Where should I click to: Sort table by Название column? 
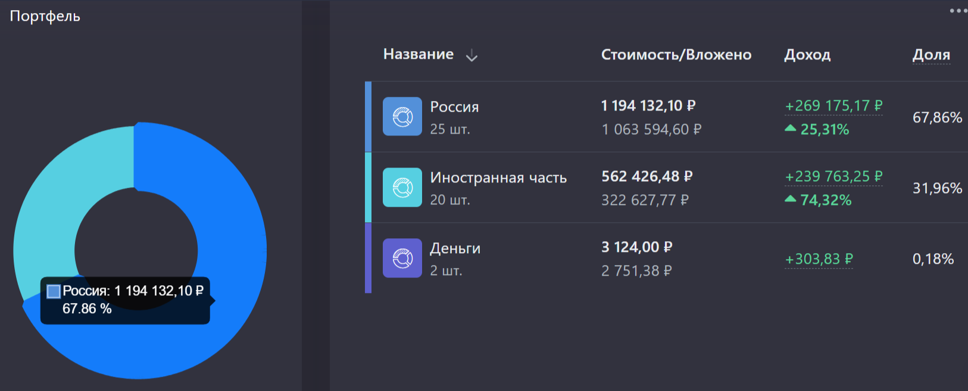pyautogui.click(x=418, y=55)
